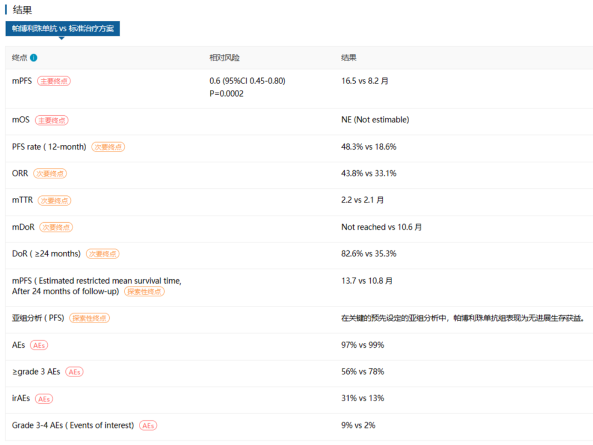This screenshot has height=445, width=593.
Task: Click the 相对风险 column header
Action: 225,58
